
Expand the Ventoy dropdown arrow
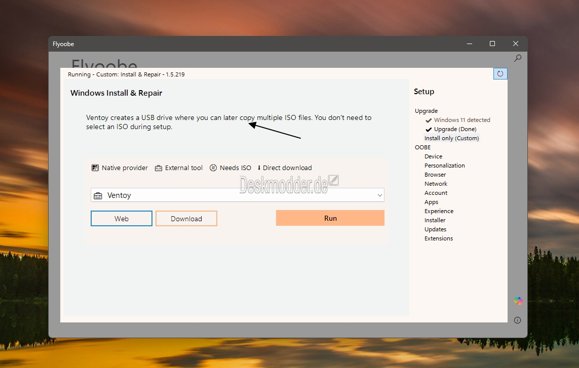point(379,195)
